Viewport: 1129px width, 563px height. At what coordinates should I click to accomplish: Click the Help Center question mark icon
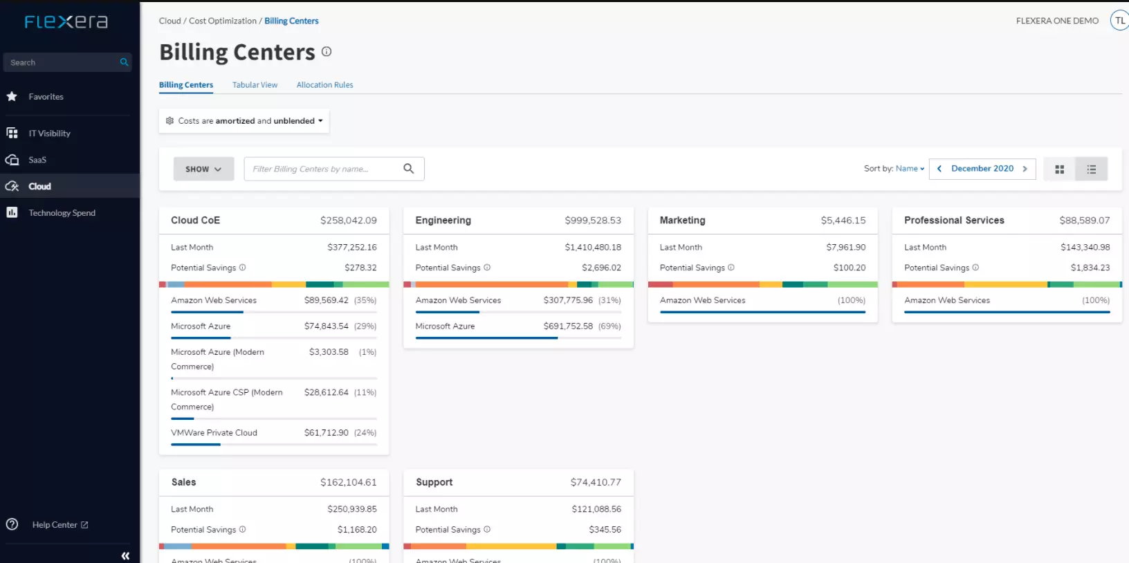tap(12, 524)
